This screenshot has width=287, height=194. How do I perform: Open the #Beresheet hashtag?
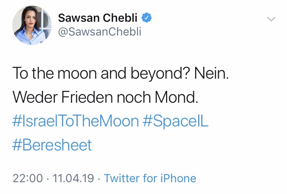pyautogui.click(x=52, y=145)
